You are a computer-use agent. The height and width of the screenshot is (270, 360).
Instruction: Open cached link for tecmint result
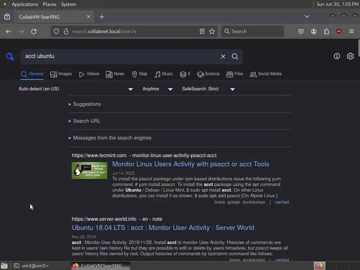coord(282,202)
